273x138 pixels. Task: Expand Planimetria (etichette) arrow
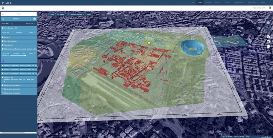click(35, 89)
